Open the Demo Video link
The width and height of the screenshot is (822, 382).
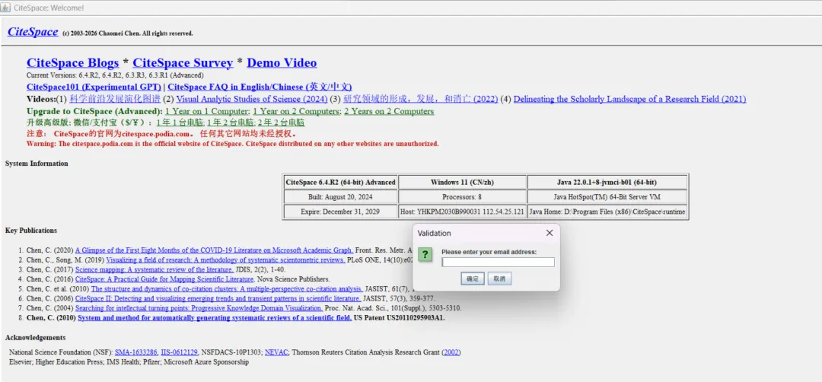tap(282, 63)
